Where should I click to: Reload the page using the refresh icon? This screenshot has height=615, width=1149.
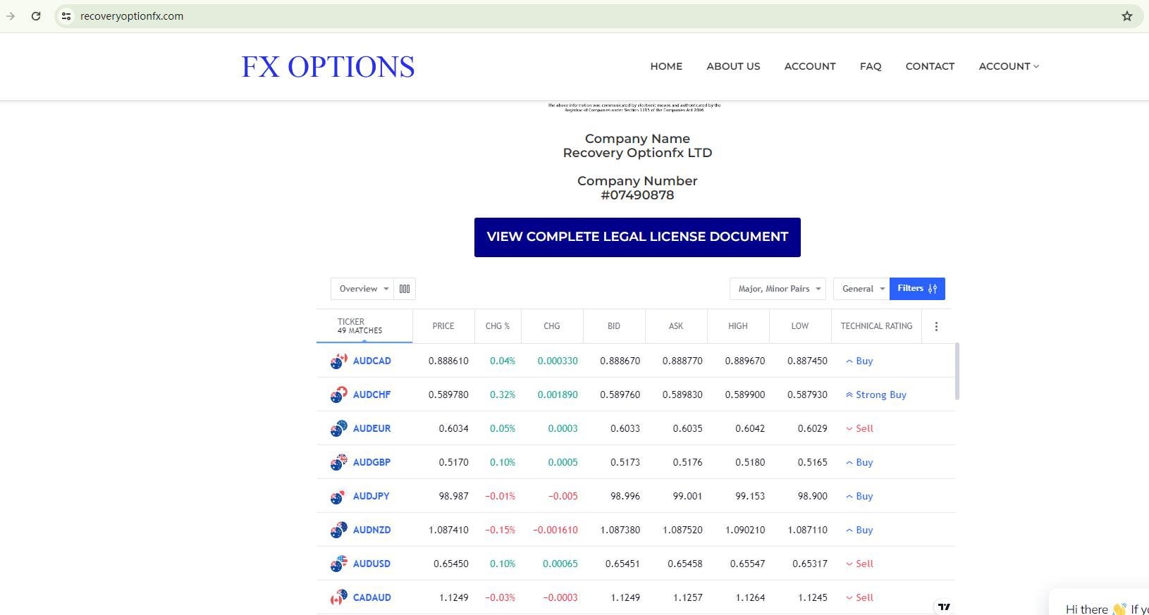click(x=36, y=16)
